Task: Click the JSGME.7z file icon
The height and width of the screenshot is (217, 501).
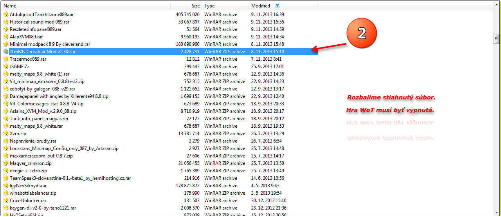Action: pos(5,67)
